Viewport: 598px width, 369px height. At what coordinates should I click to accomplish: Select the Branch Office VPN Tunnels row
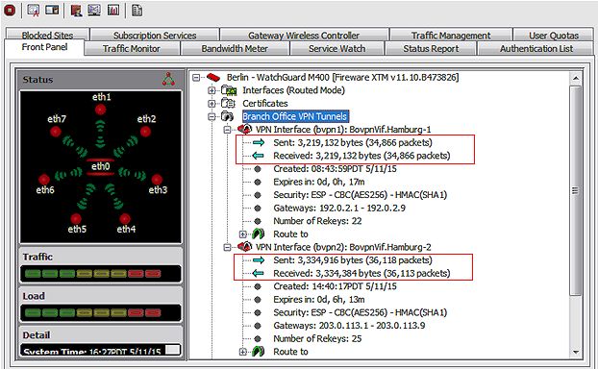tap(295, 116)
